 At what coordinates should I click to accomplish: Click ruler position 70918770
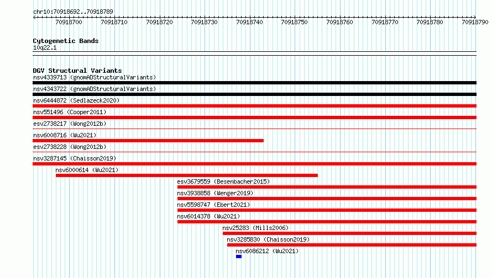[385, 22]
